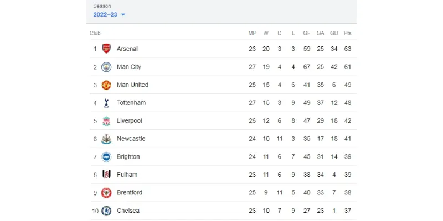443x221 pixels.
Task: Click the blue season dropdown arrow
Action: [x=123, y=15]
